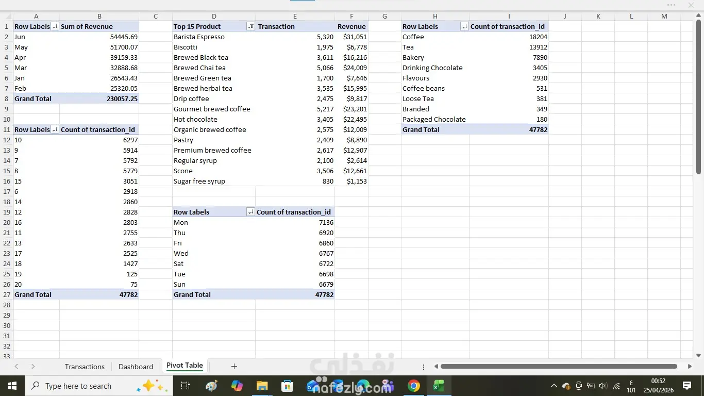Add a new sheet with the plus button

(x=234, y=367)
